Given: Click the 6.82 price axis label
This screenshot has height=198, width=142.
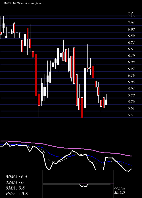Looking at the screenshot, I should 131,36.
